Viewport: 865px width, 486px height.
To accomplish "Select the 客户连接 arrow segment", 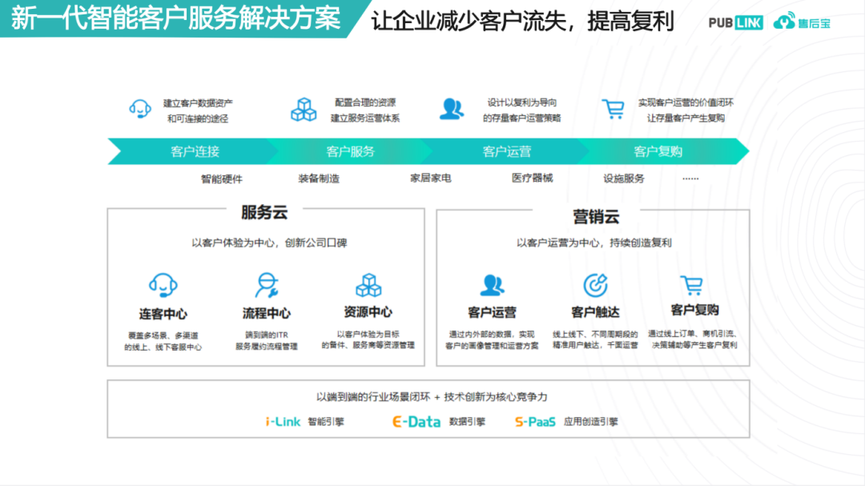I will pos(195,151).
